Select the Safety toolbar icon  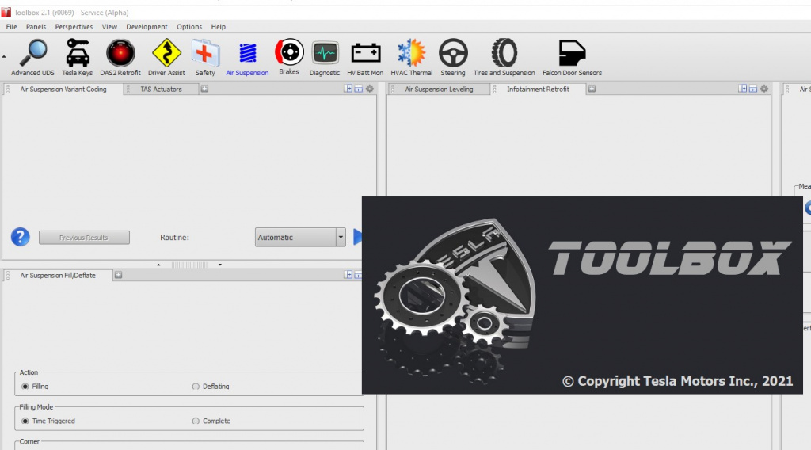coord(205,58)
